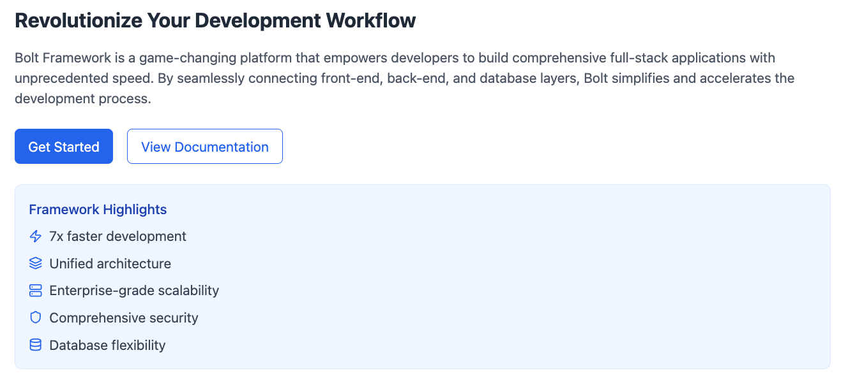Open View Documentation
This screenshot has width=848, height=385.
(204, 147)
